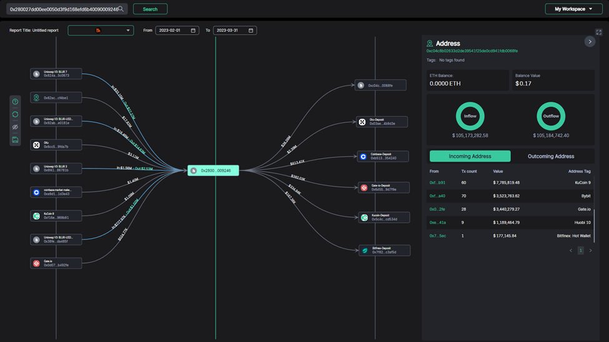This screenshot has width=609, height=342.
Task: Click the 0.0000 ETH balance value
Action: (x=445, y=84)
